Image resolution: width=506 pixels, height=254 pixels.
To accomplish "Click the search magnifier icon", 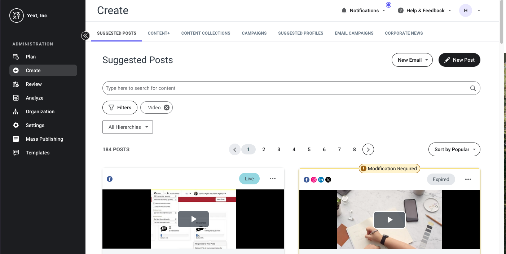I will point(473,88).
